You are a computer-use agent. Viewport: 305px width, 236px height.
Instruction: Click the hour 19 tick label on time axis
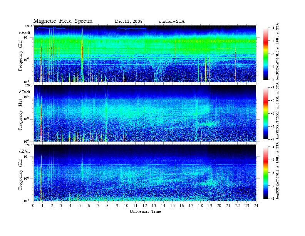pyautogui.click(x=209, y=206)
